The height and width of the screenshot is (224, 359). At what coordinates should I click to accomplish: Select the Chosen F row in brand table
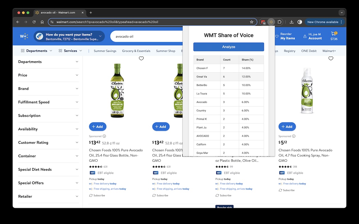point(229,68)
